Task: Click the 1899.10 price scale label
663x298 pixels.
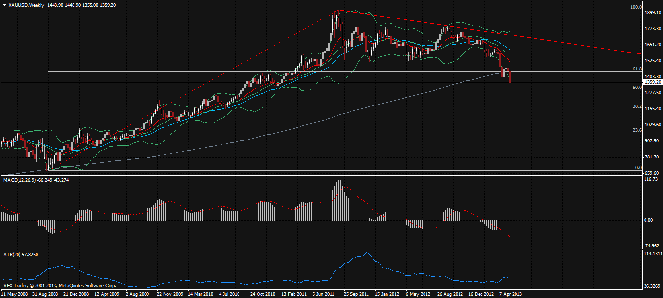Action: point(652,13)
